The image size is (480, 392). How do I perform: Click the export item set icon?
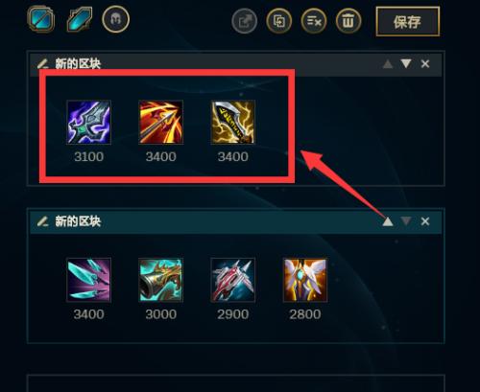point(245,21)
